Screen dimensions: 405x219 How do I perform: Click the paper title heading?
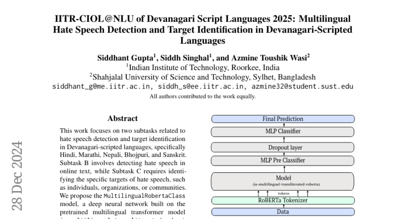[202, 30]
